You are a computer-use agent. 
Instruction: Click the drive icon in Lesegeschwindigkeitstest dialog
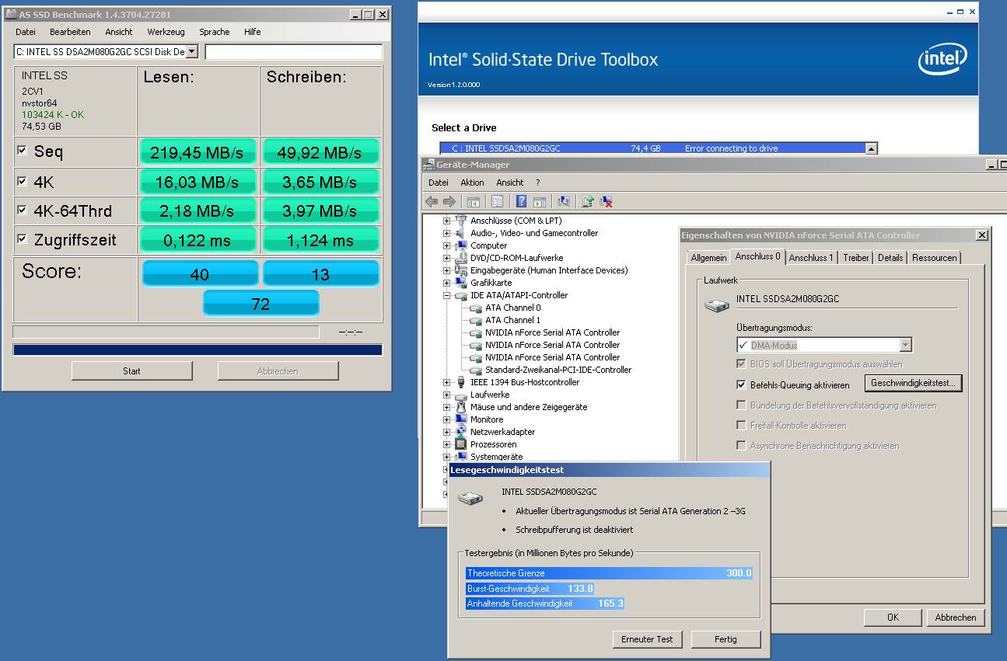pos(470,498)
